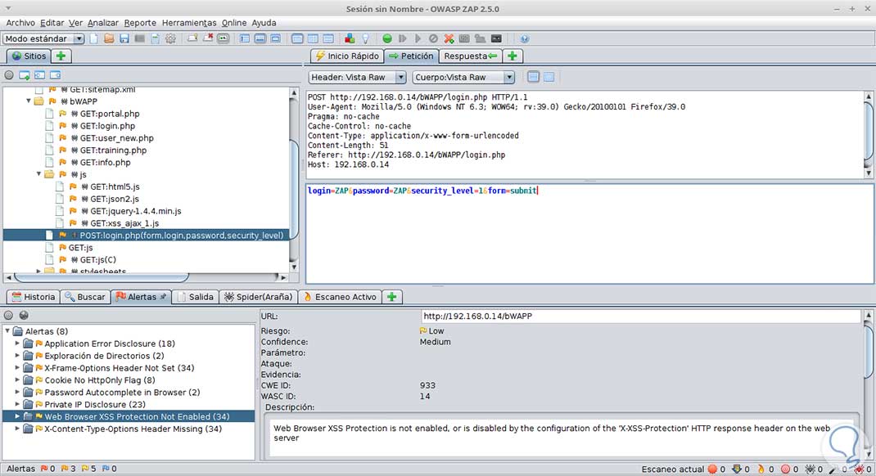
Task: Toggle the pin on the Alertas tab
Action: pyautogui.click(x=163, y=297)
